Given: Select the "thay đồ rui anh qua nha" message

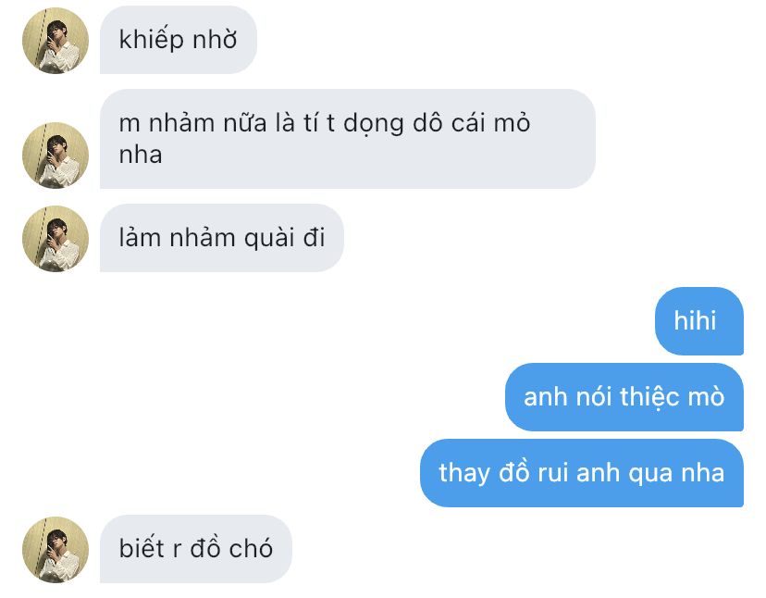Looking at the screenshot, I should click(x=582, y=473).
